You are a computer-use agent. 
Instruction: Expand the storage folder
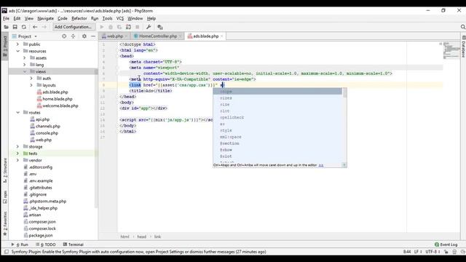coord(17,147)
